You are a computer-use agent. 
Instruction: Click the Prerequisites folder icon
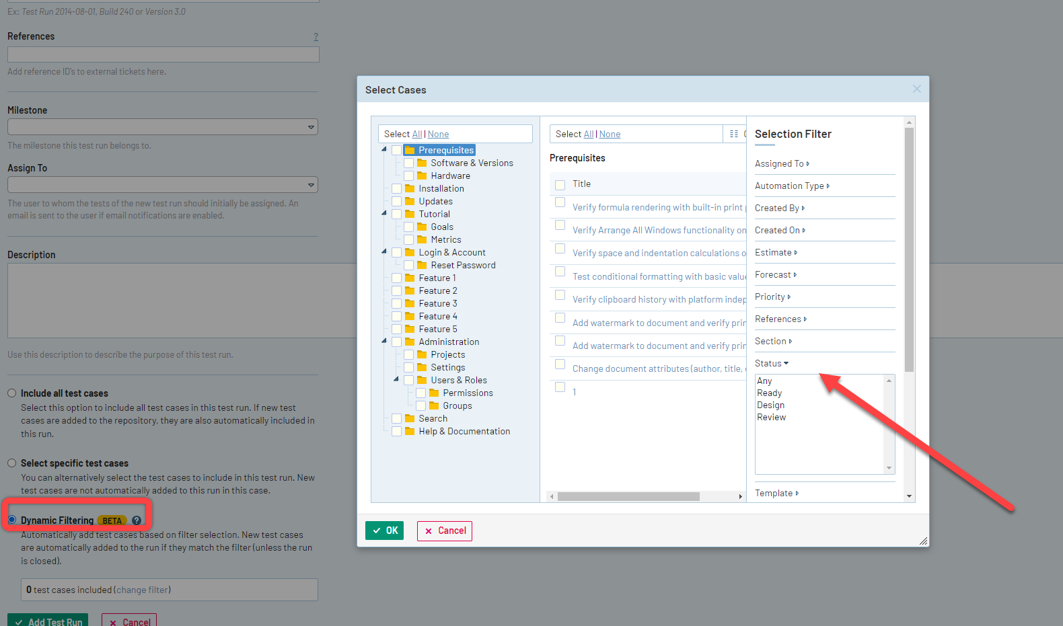tap(410, 151)
